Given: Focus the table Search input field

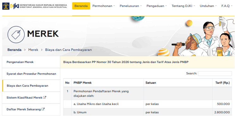Looking at the screenshot, I should click(215, 74).
